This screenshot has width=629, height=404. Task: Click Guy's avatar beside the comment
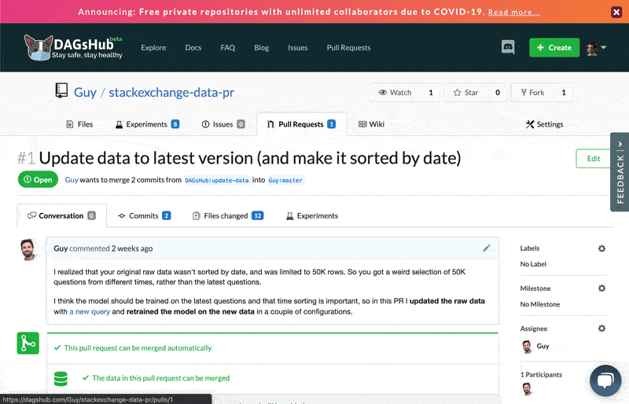point(29,249)
